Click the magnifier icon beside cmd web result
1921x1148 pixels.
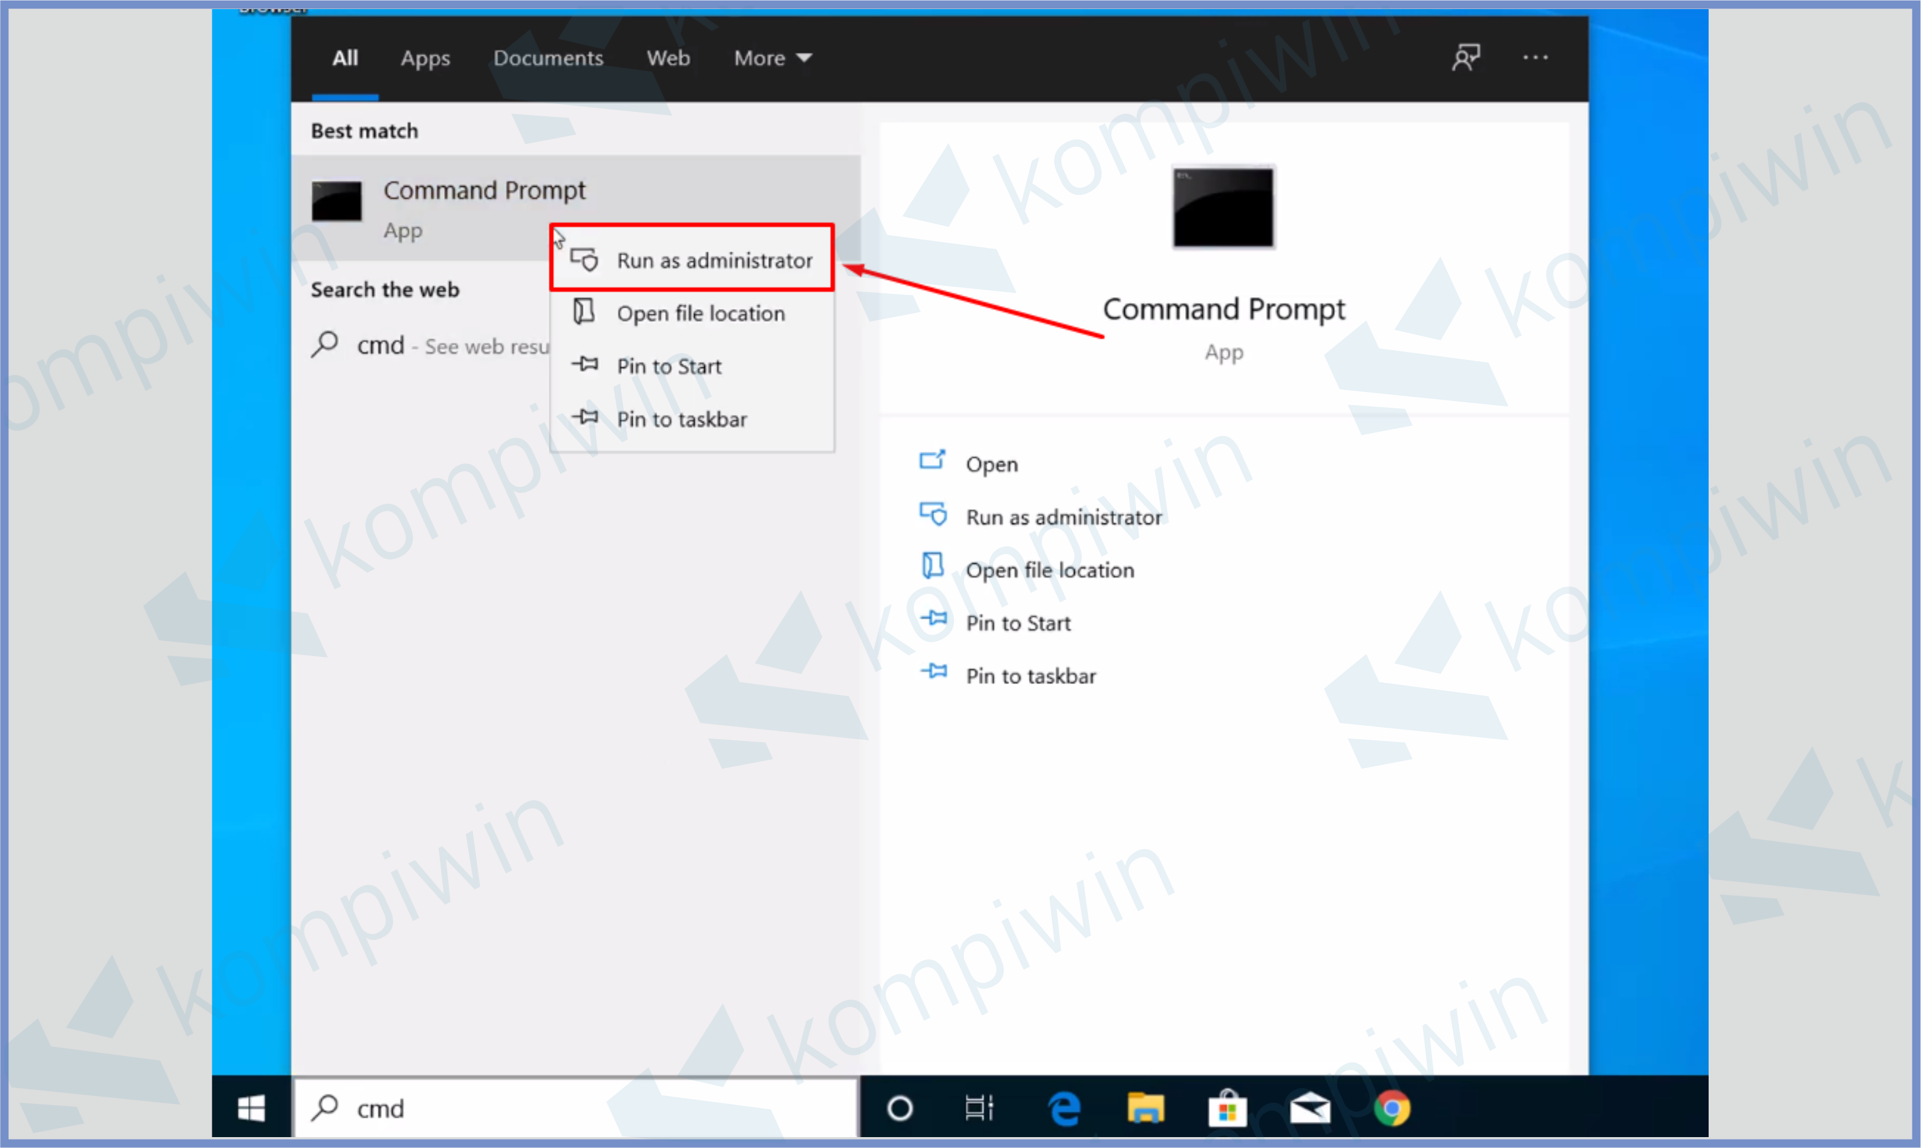click(x=325, y=344)
